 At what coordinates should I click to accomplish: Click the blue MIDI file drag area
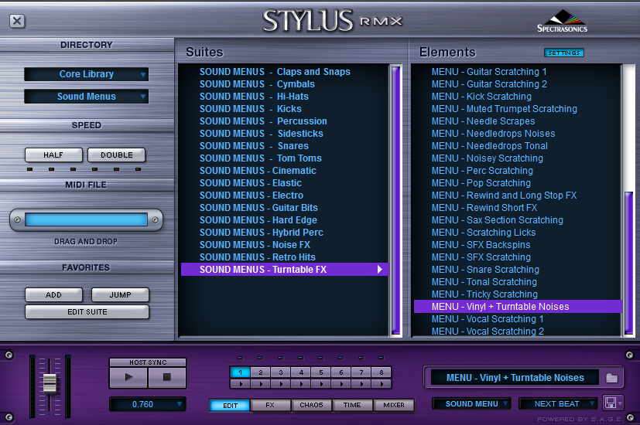[x=86, y=219]
